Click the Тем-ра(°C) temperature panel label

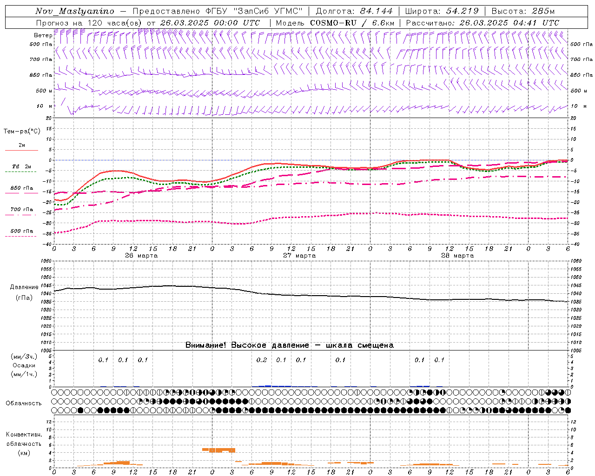click(22, 132)
